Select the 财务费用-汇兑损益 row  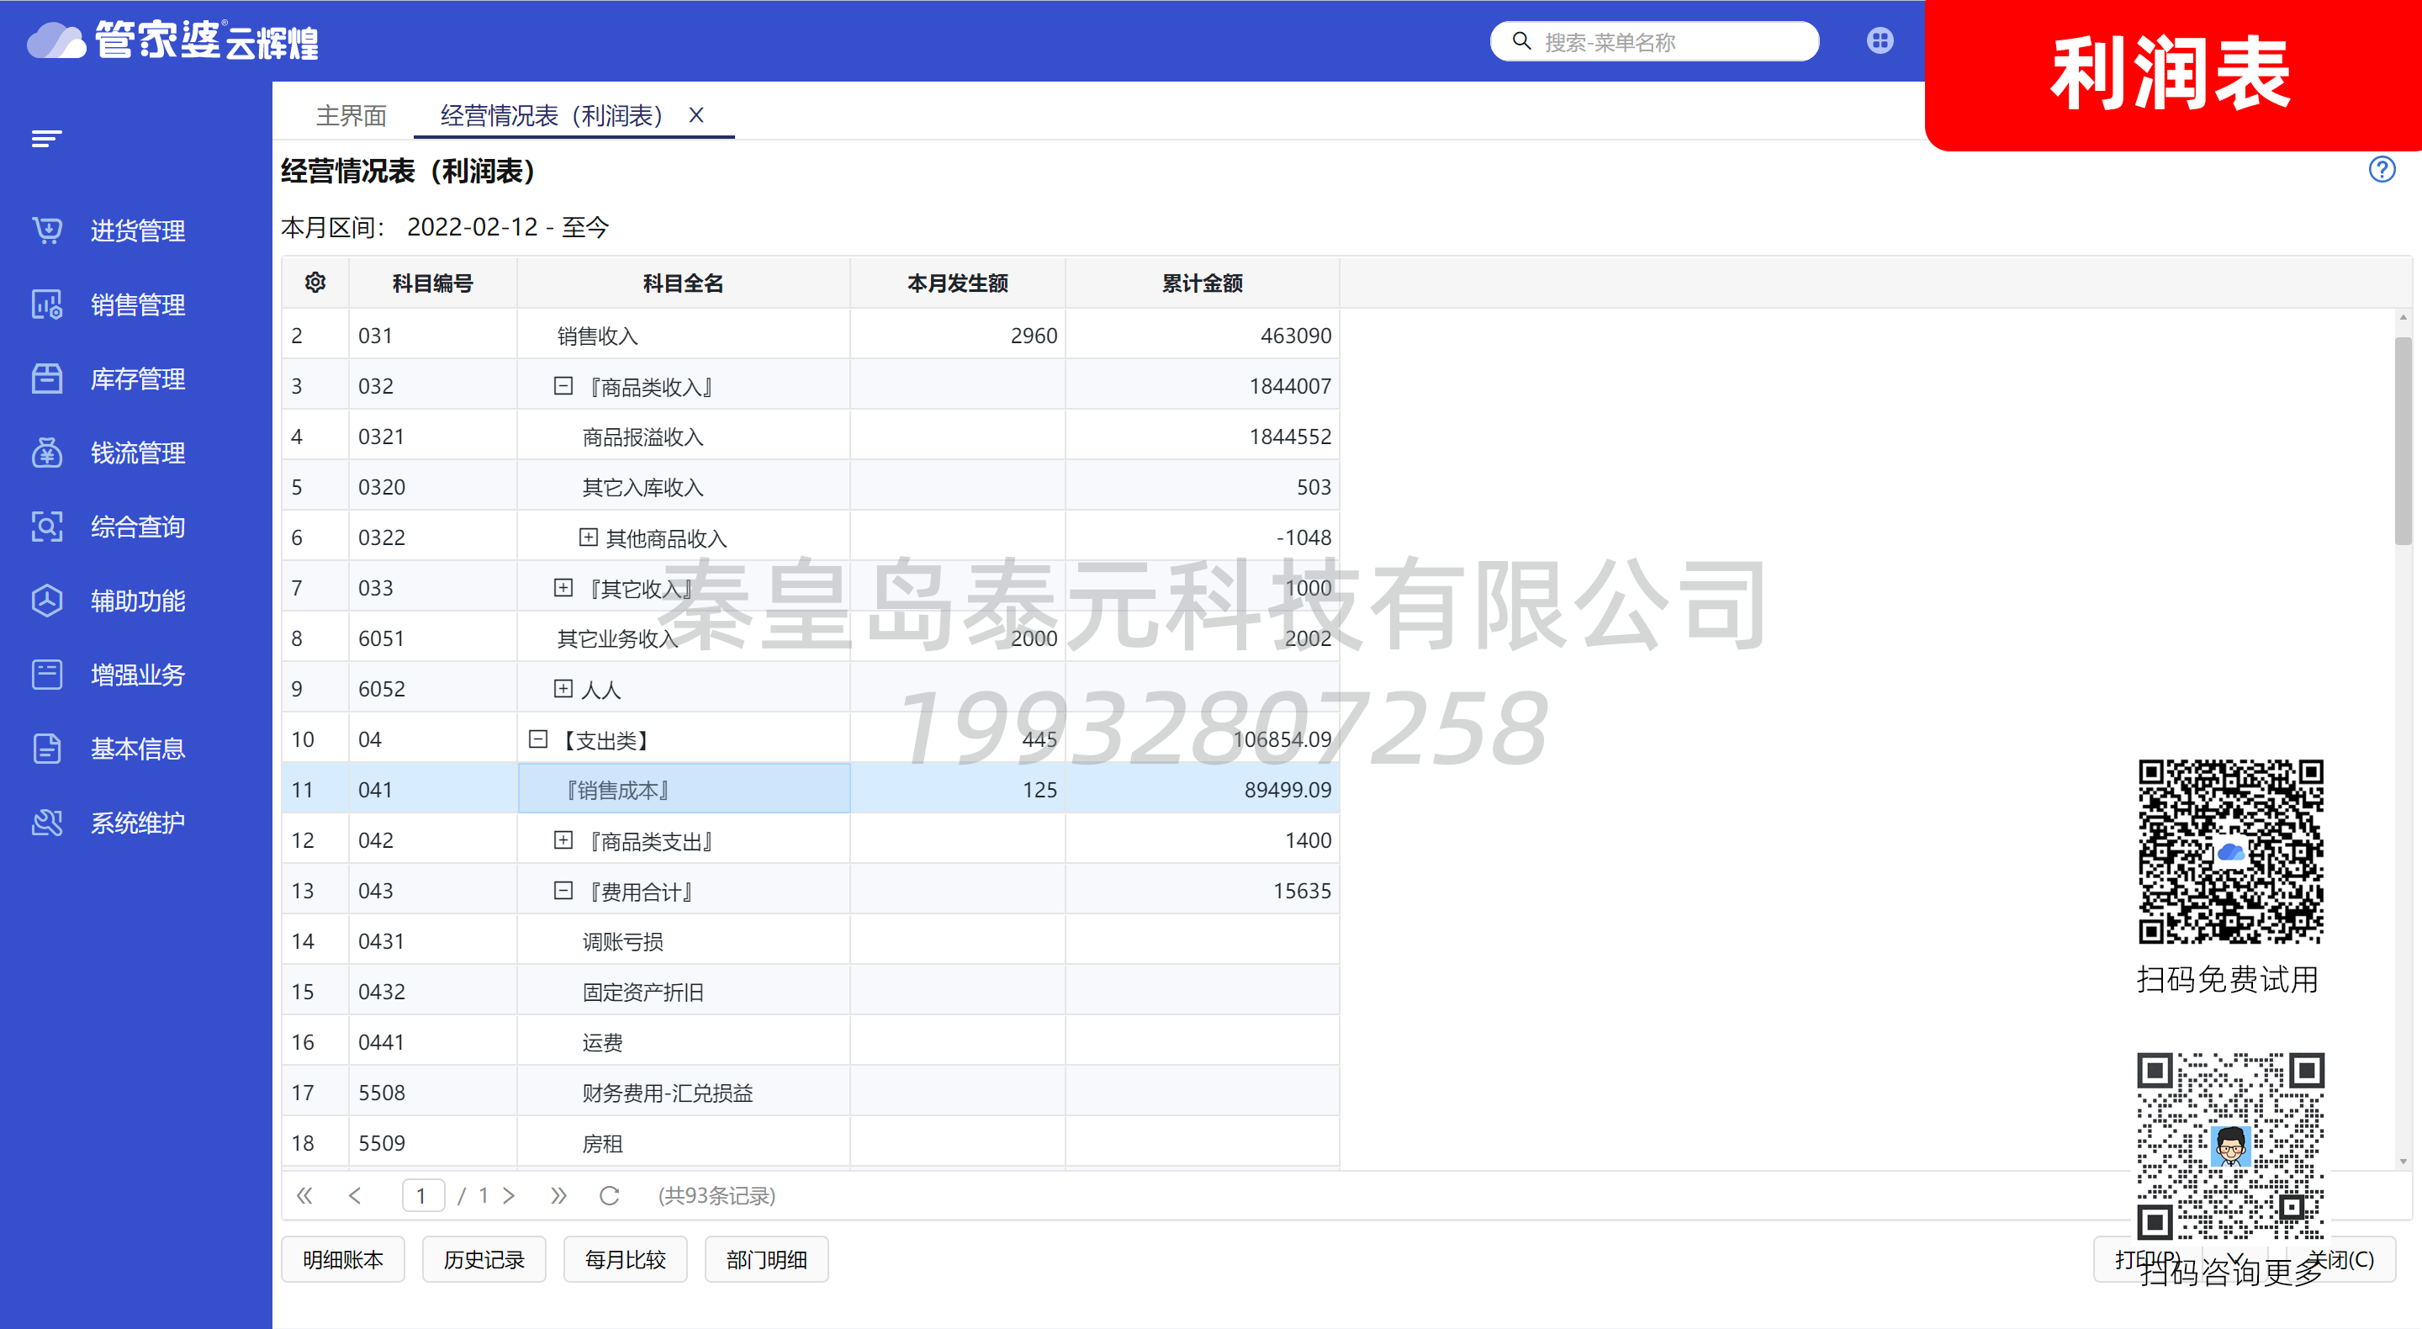pos(811,1092)
